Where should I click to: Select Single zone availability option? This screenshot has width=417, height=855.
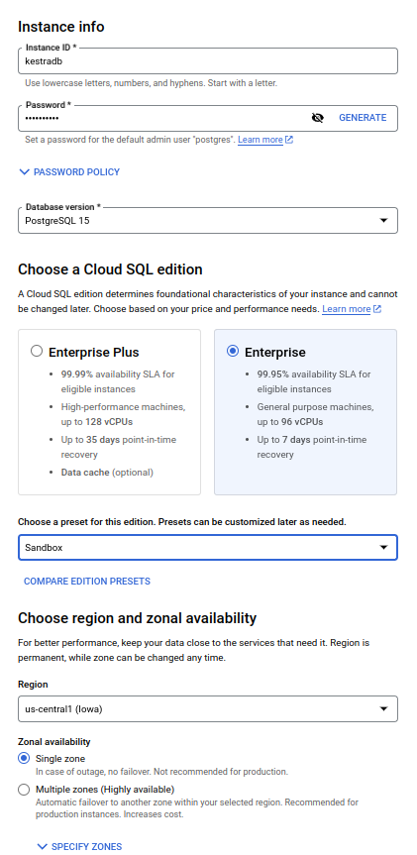pos(24,759)
